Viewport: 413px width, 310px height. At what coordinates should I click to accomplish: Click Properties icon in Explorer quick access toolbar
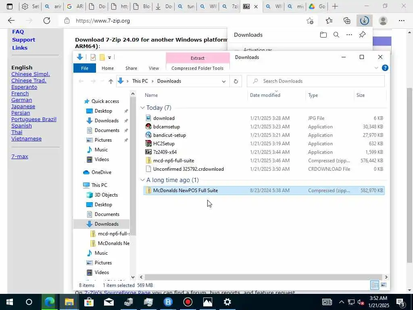tap(93, 57)
